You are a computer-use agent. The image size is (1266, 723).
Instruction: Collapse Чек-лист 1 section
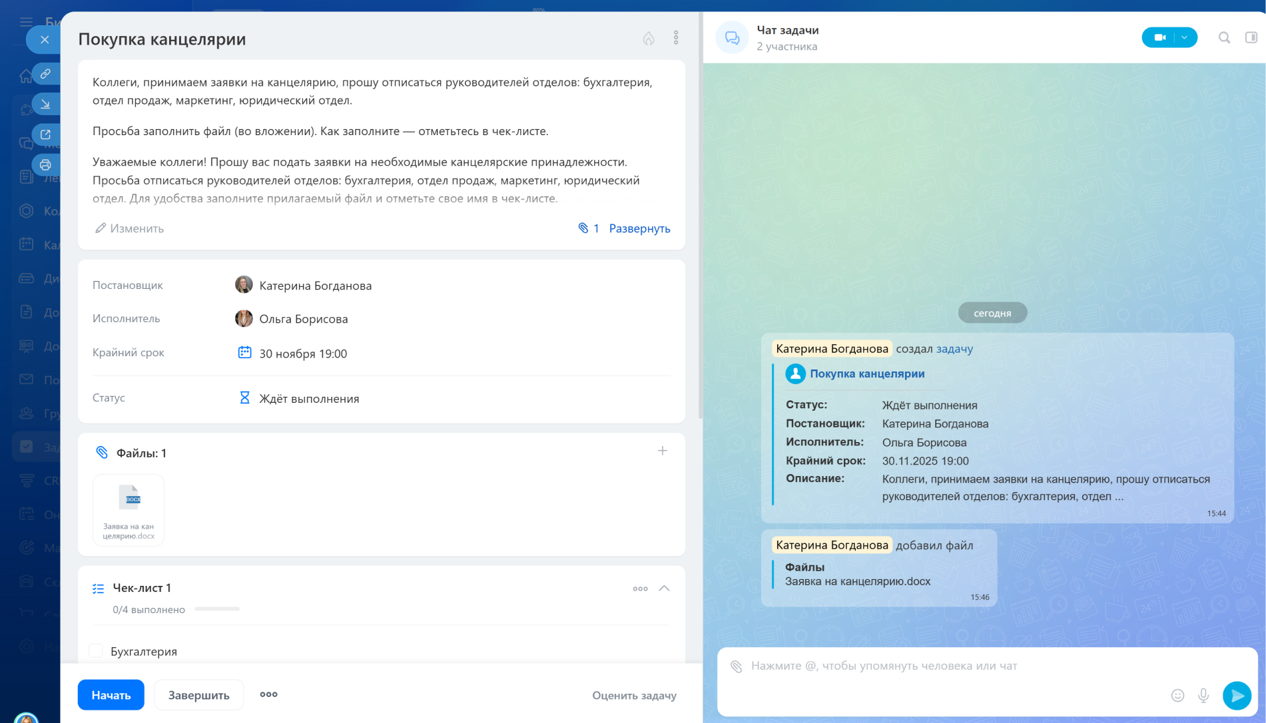(664, 589)
